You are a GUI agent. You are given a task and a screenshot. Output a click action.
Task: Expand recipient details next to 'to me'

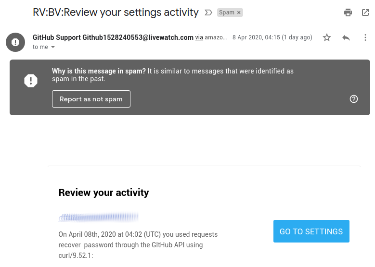(53, 47)
